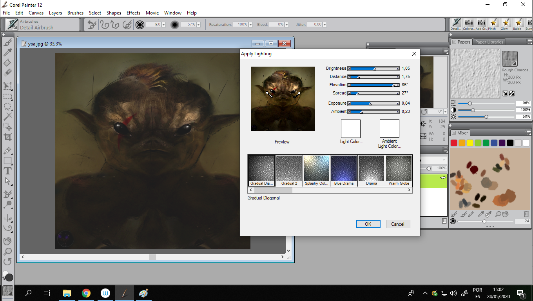The width and height of the screenshot is (533, 301).
Task: Toggle Invert Paper in Papers panel
Action: click(x=512, y=93)
